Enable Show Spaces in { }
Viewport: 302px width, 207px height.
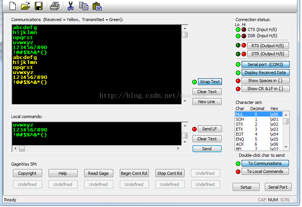[x=265, y=80]
